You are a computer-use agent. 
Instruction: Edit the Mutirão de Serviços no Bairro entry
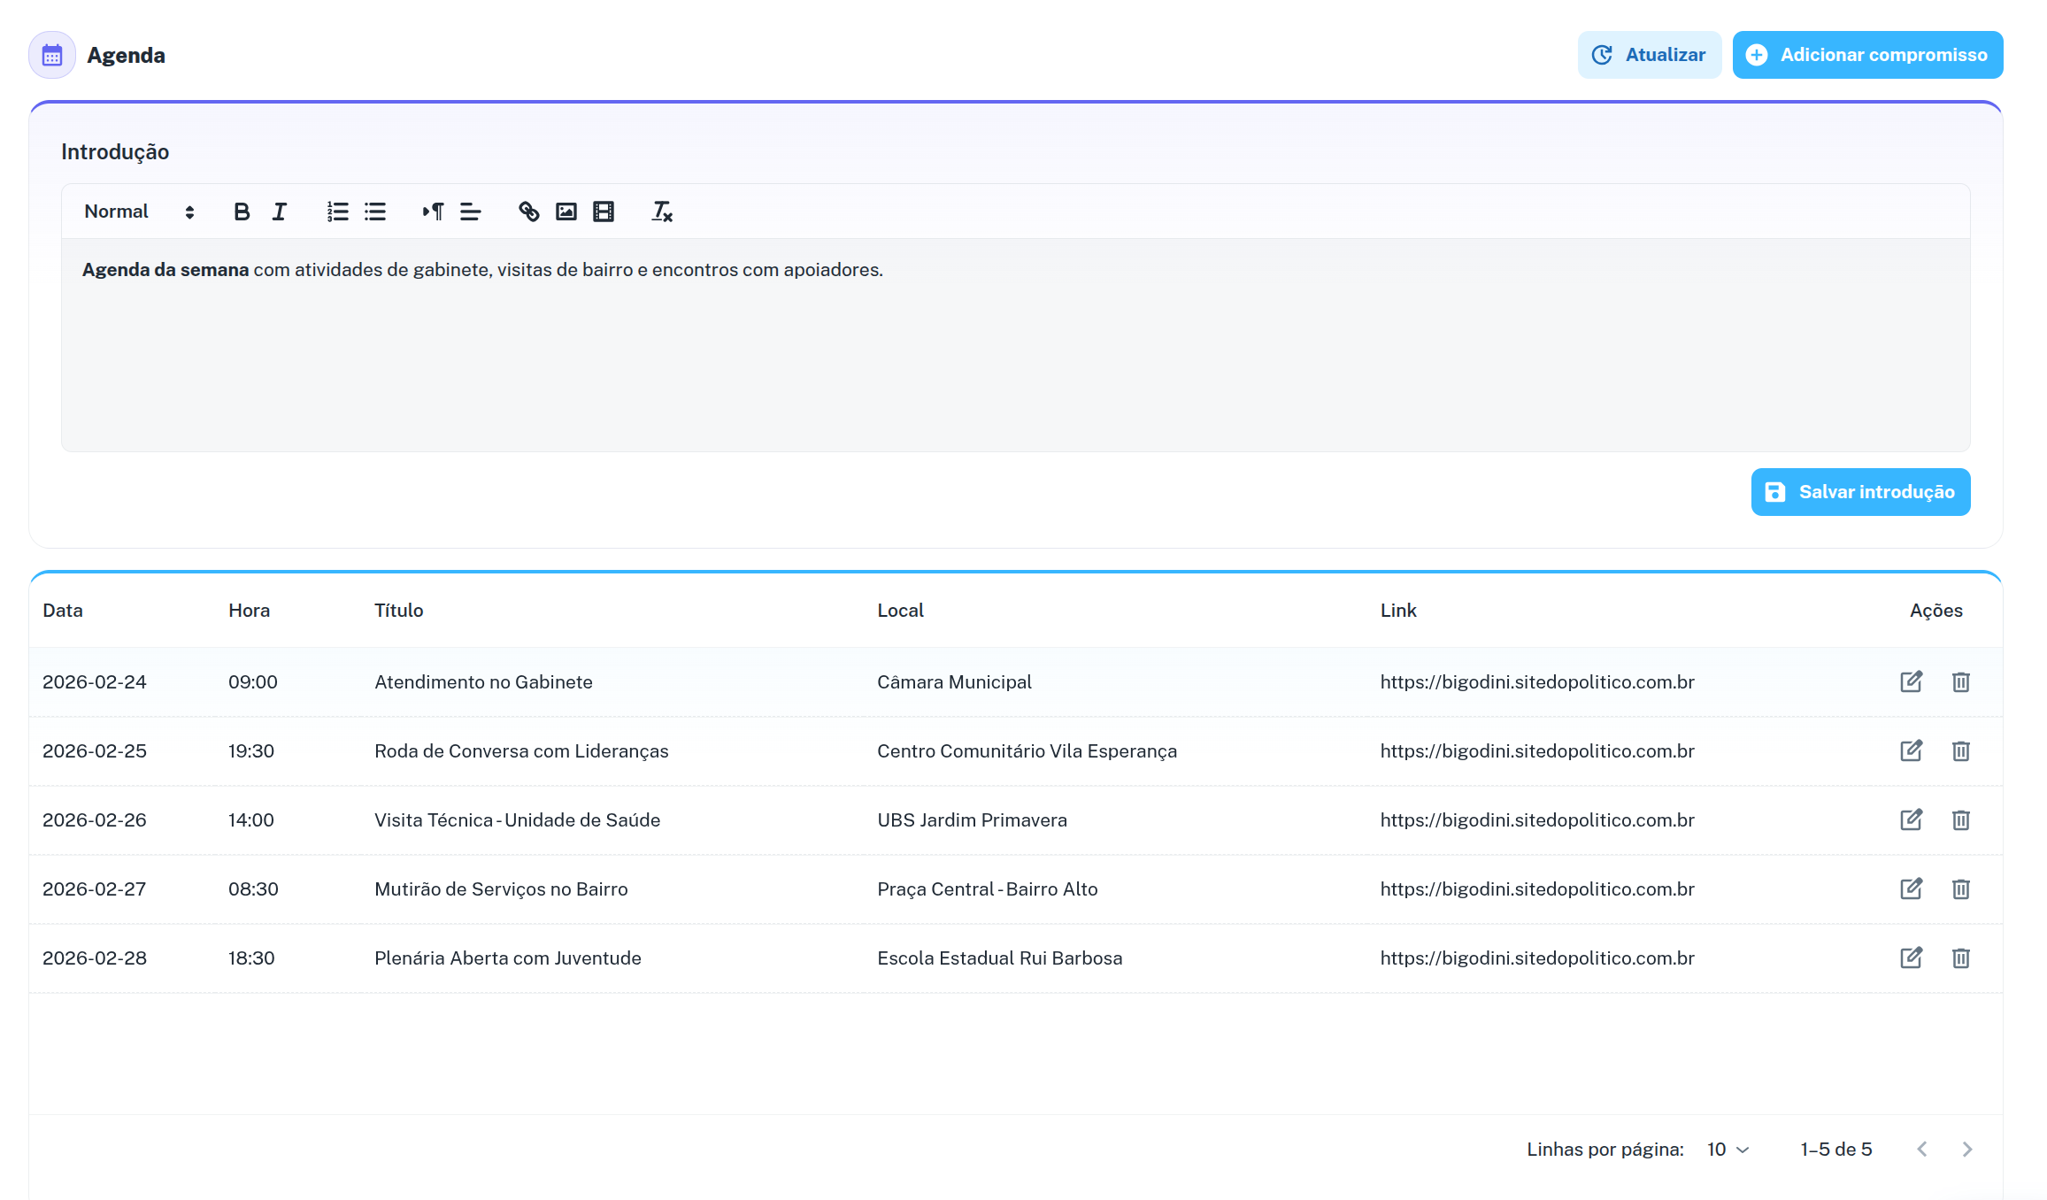1911,888
